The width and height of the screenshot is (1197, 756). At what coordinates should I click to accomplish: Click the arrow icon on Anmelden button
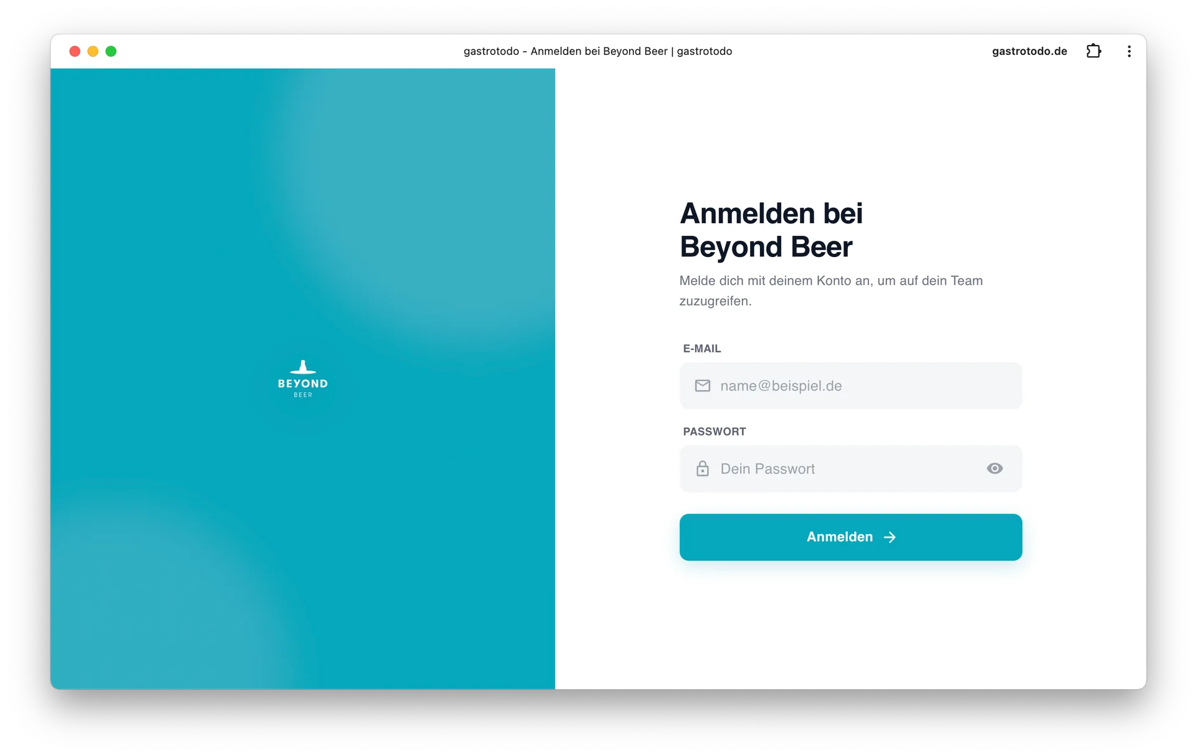tap(890, 537)
